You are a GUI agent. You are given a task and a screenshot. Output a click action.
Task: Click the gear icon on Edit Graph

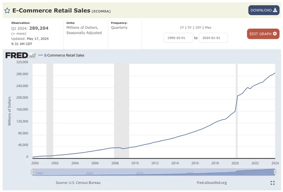[x=275, y=34]
